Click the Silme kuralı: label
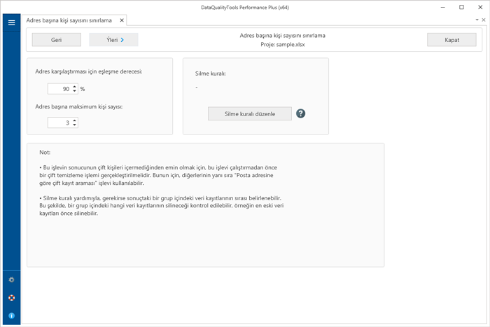 pos(210,74)
